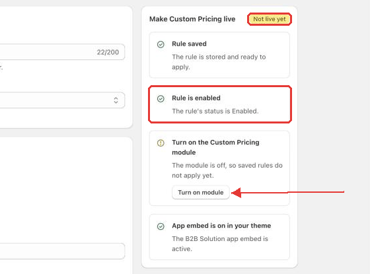Click the text 'The rule's status is Enabled.'
Screen dimensions: 370x274
[215, 111]
